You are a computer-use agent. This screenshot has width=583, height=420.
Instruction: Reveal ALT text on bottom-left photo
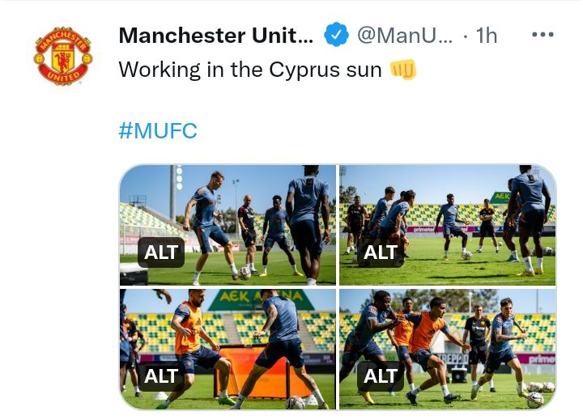(x=160, y=376)
